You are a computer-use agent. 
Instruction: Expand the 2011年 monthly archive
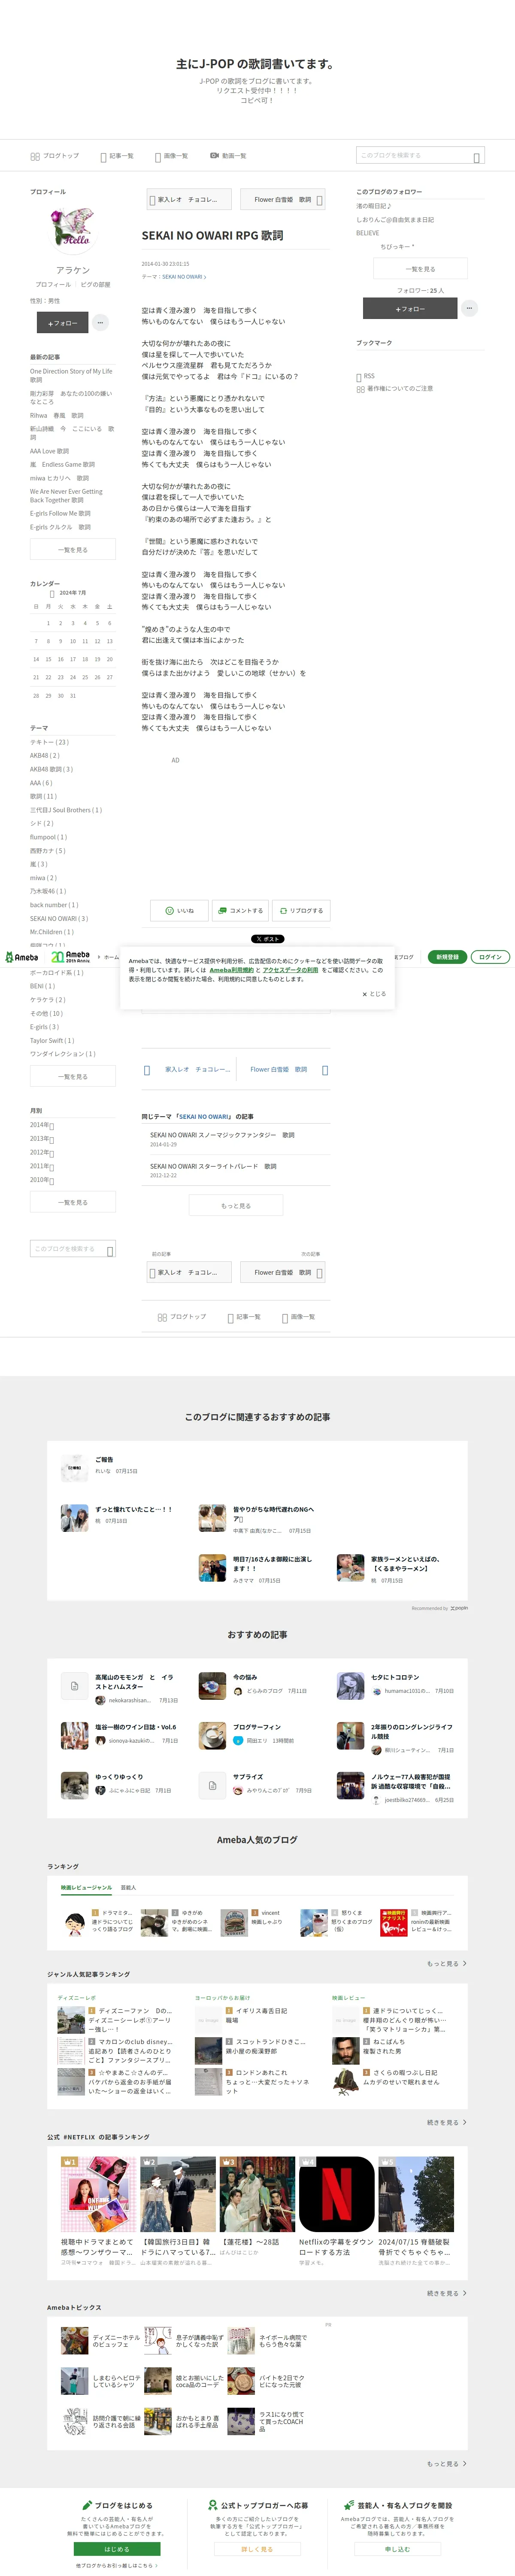click(x=42, y=1166)
